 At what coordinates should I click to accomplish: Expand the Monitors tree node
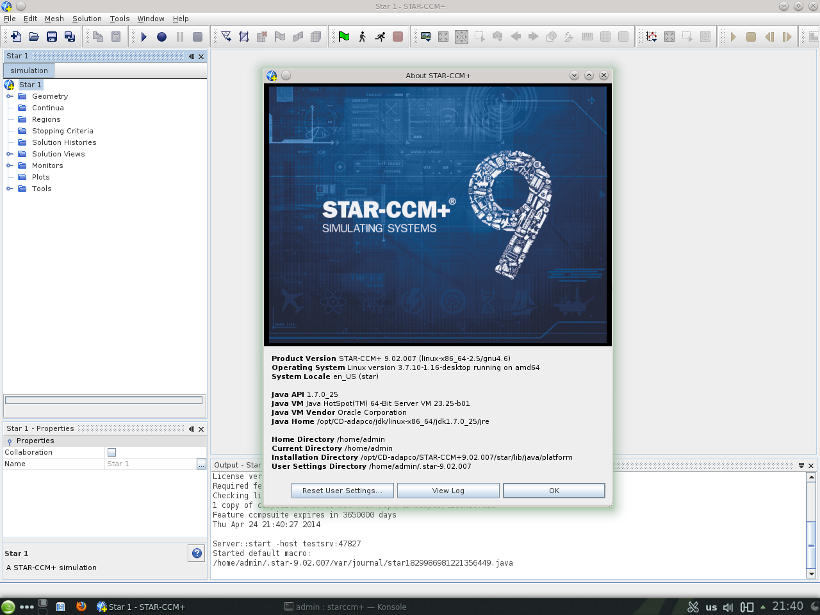click(10, 165)
